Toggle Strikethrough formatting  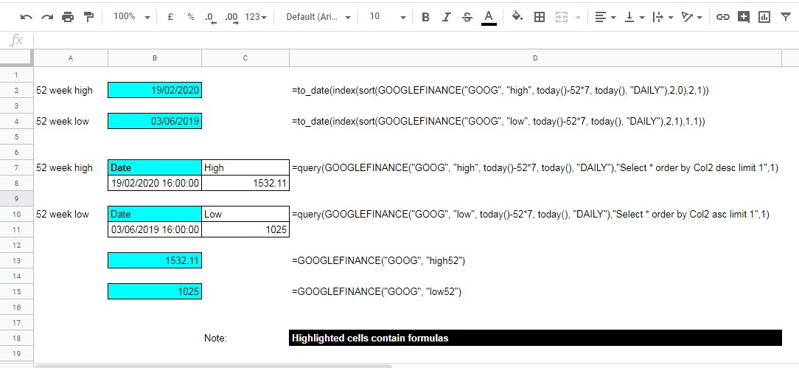(x=467, y=17)
